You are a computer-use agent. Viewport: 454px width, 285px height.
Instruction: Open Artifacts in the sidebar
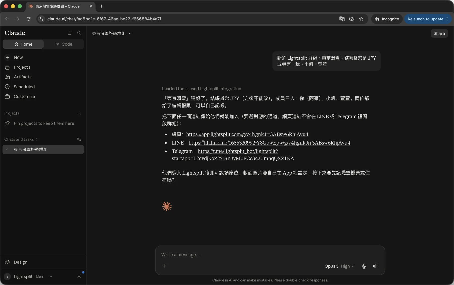click(43, 77)
